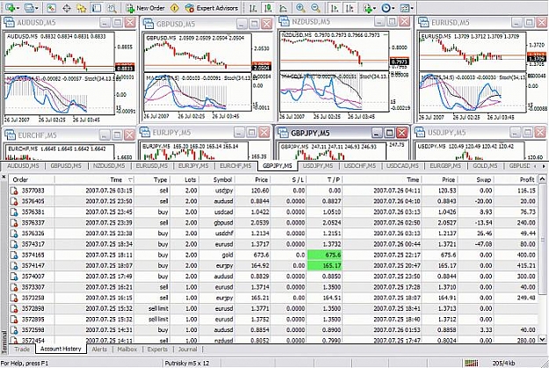Open the Trade tab in Terminal
The height and width of the screenshot is (368, 549).
tap(22, 349)
